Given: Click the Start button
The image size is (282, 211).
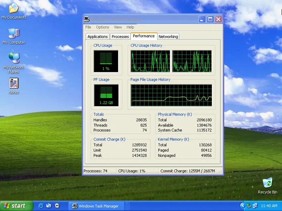Looking at the screenshot, I should [x=16, y=206].
